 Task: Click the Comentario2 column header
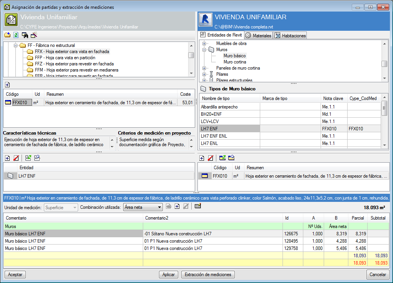213,218
